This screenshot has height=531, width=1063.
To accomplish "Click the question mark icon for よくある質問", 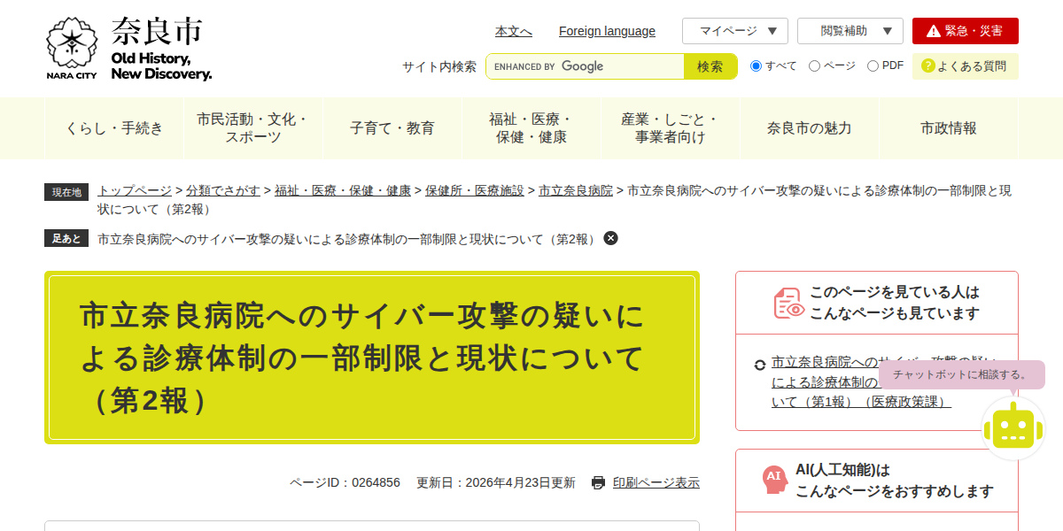I will tap(927, 65).
